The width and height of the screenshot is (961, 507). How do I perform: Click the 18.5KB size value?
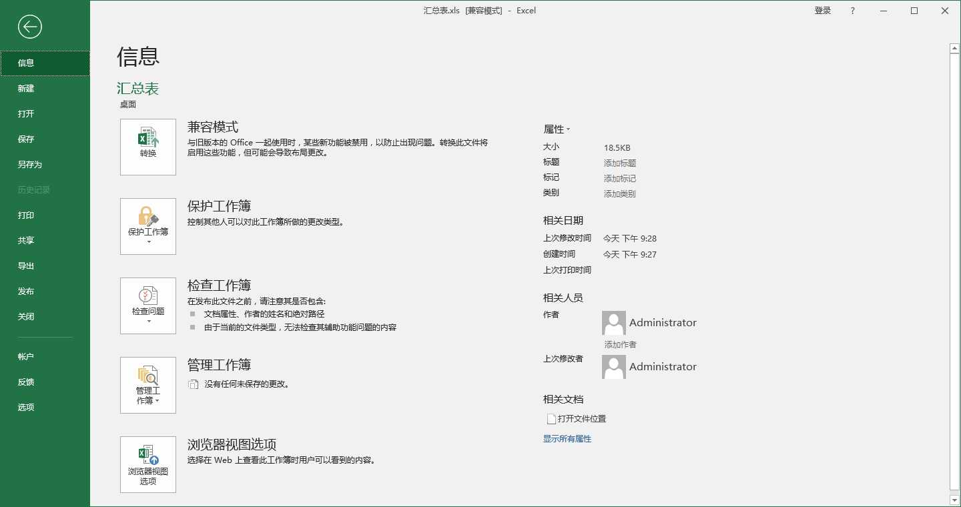click(617, 148)
